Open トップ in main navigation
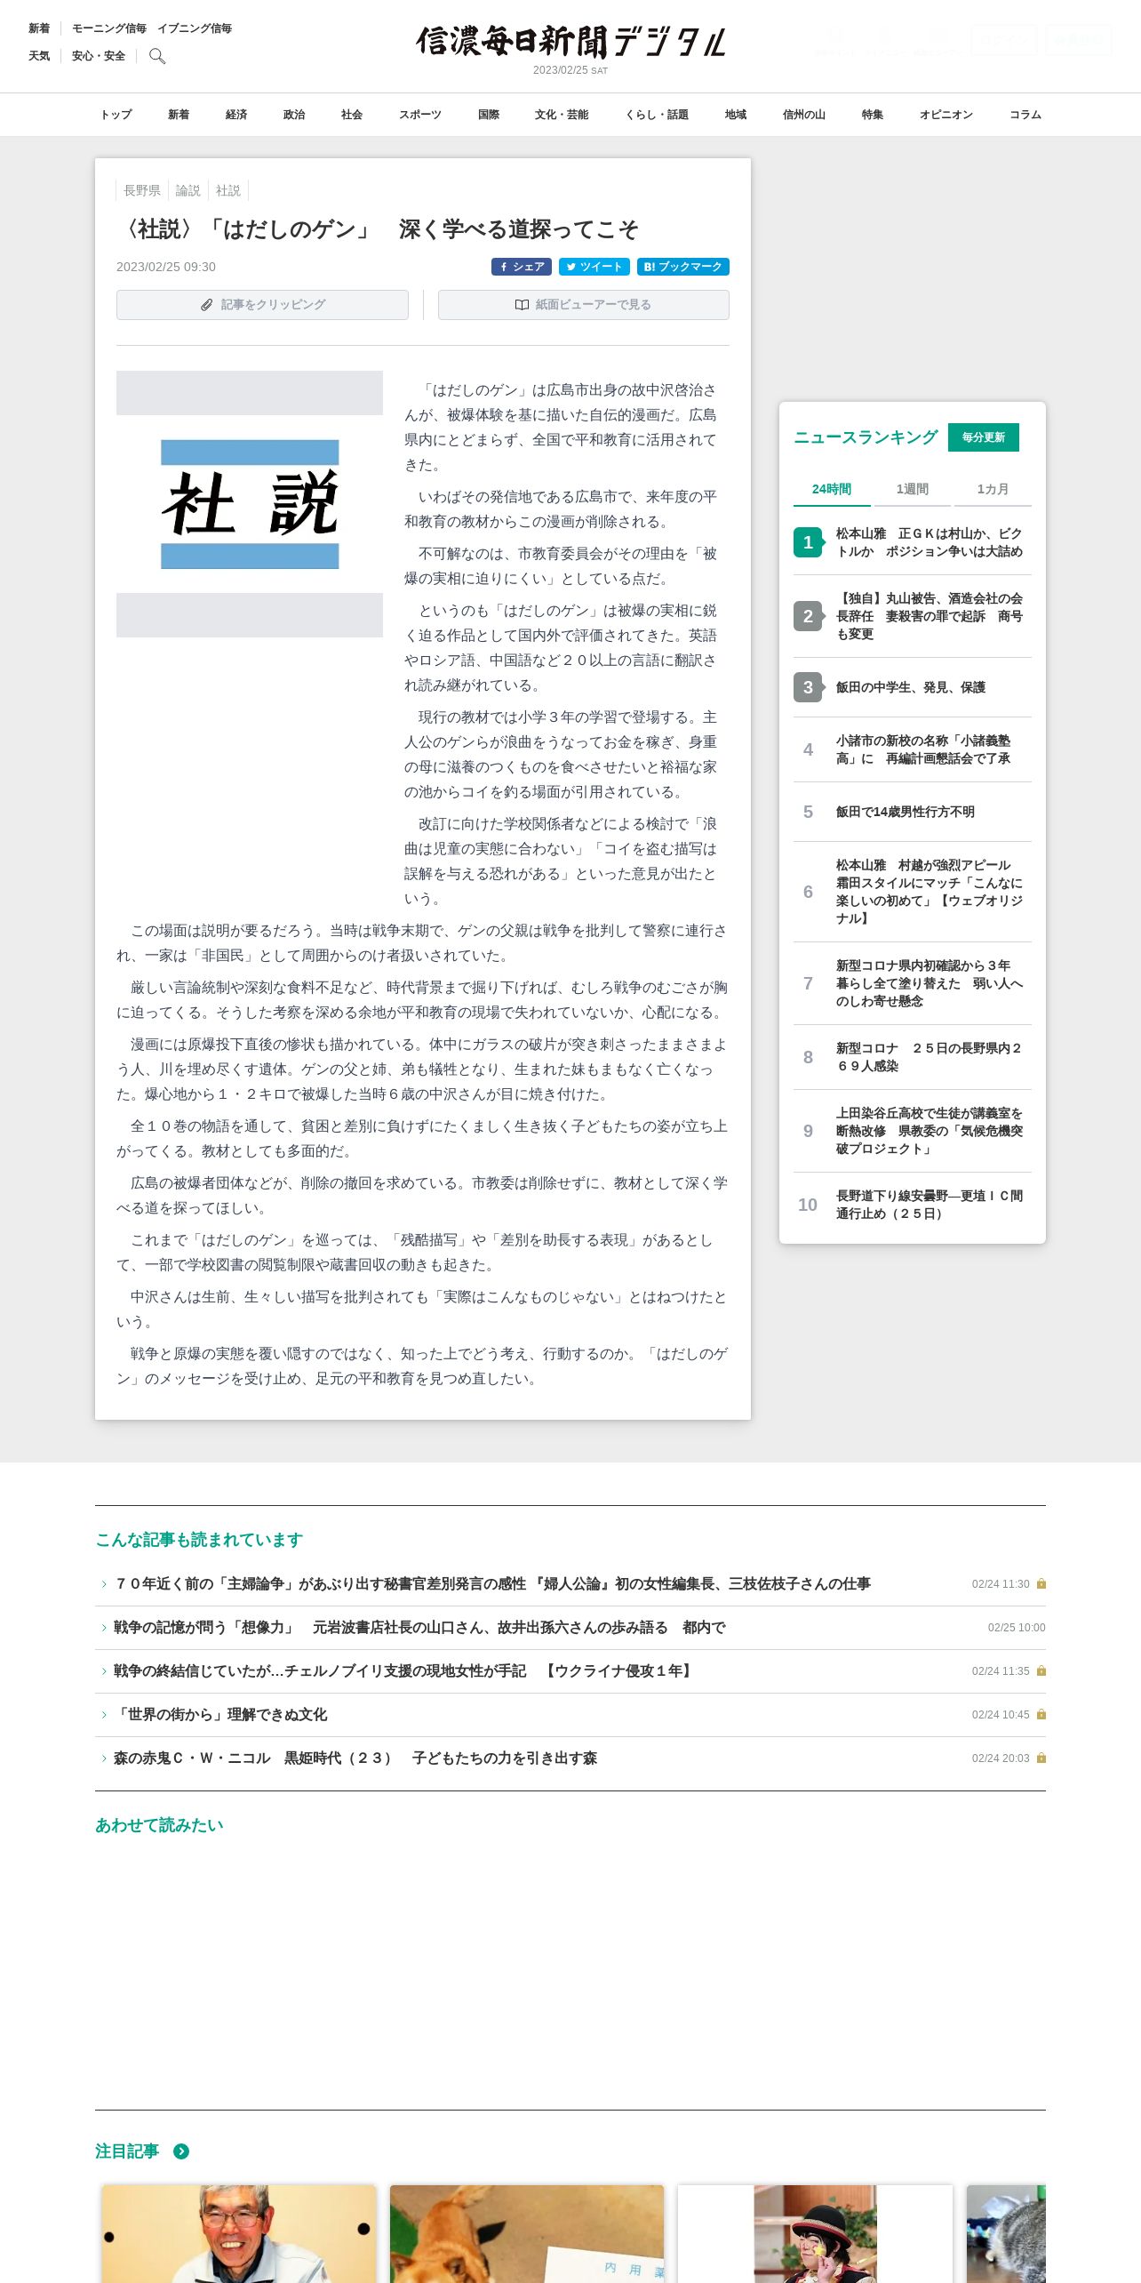1141x2283 pixels. click(116, 115)
